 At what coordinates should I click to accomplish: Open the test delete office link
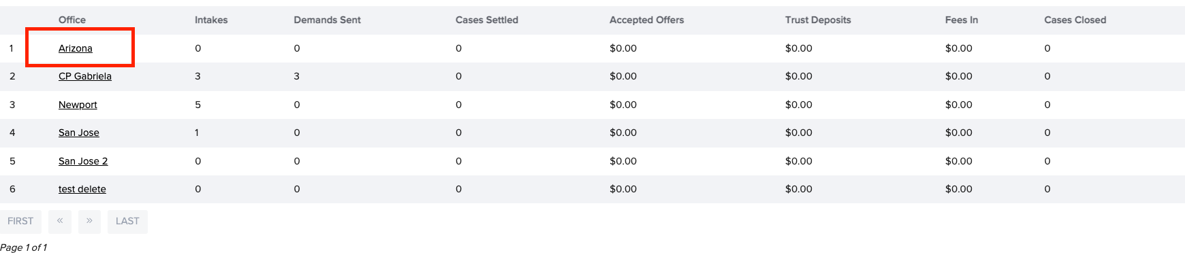[82, 189]
